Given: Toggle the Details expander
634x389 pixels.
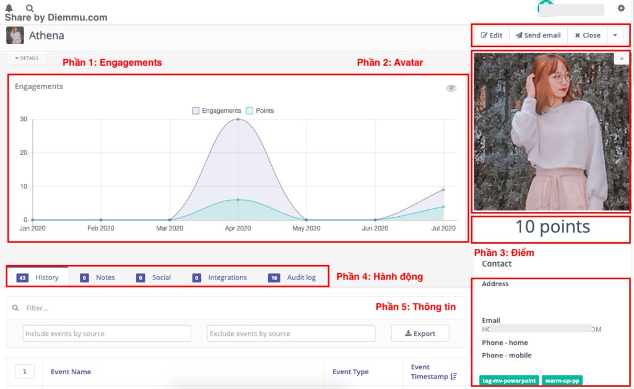Looking at the screenshot, I should pyautogui.click(x=27, y=58).
